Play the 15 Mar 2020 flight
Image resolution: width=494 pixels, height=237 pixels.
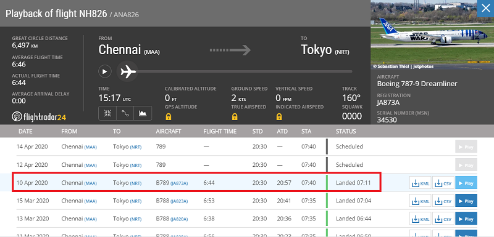click(466, 201)
